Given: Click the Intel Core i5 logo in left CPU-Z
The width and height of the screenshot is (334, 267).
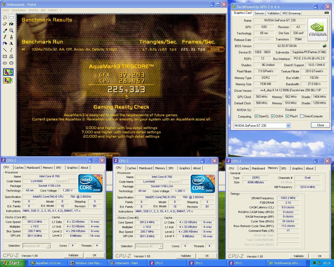Looking at the screenshot, I should point(90,183).
